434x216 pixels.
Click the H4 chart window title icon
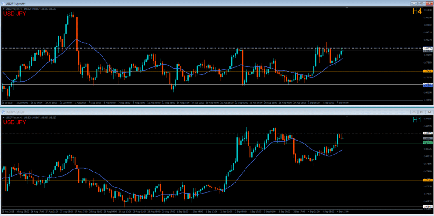click(3, 3)
